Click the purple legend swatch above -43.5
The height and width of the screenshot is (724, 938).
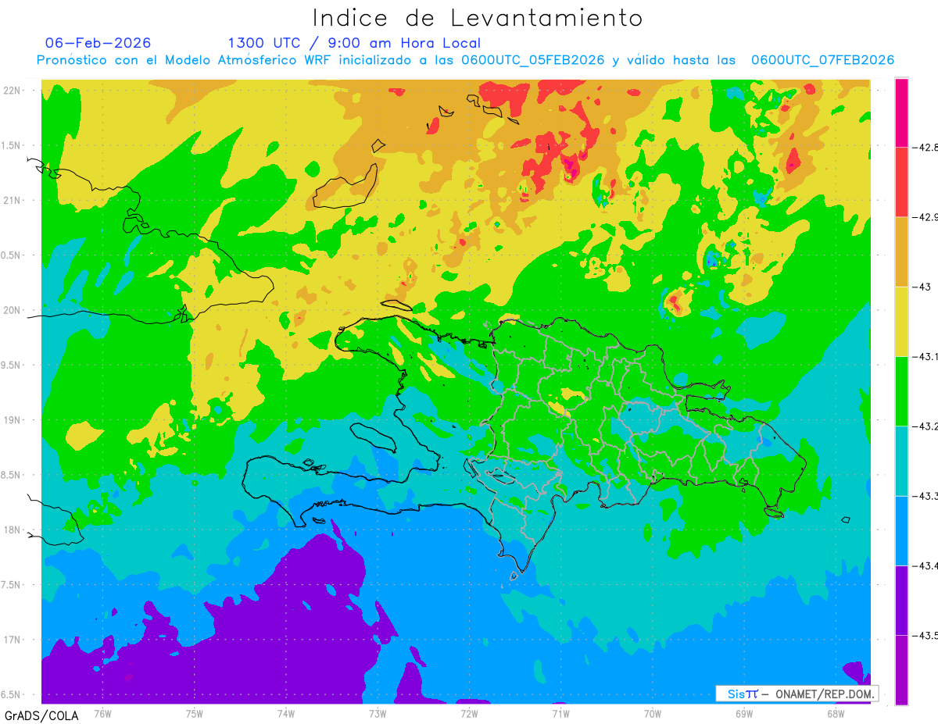click(x=901, y=601)
